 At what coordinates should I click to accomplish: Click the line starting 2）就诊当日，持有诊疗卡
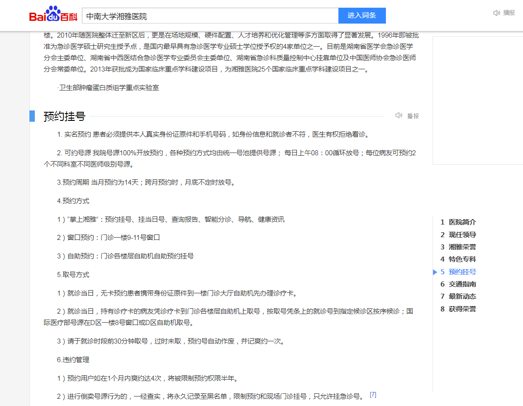coord(228,317)
